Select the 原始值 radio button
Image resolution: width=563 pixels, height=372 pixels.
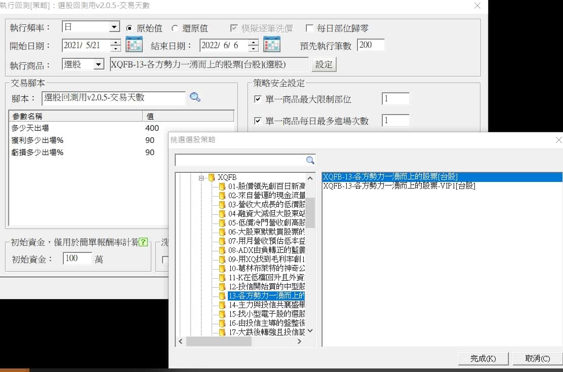click(x=129, y=28)
